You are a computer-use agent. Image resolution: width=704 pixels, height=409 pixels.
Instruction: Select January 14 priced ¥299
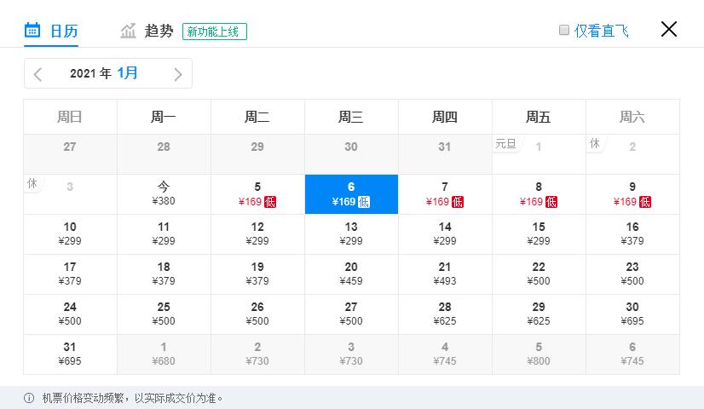click(445, 234)
